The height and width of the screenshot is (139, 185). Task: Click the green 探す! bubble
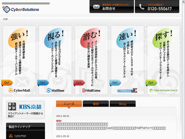point(163,38)
